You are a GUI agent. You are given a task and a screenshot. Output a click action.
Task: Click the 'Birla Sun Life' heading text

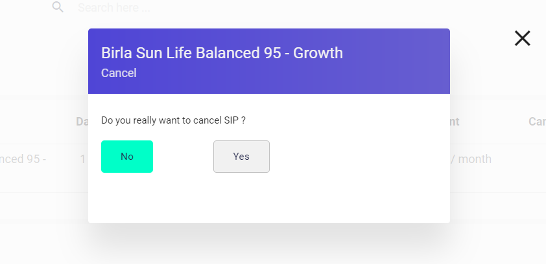[147, 53]
